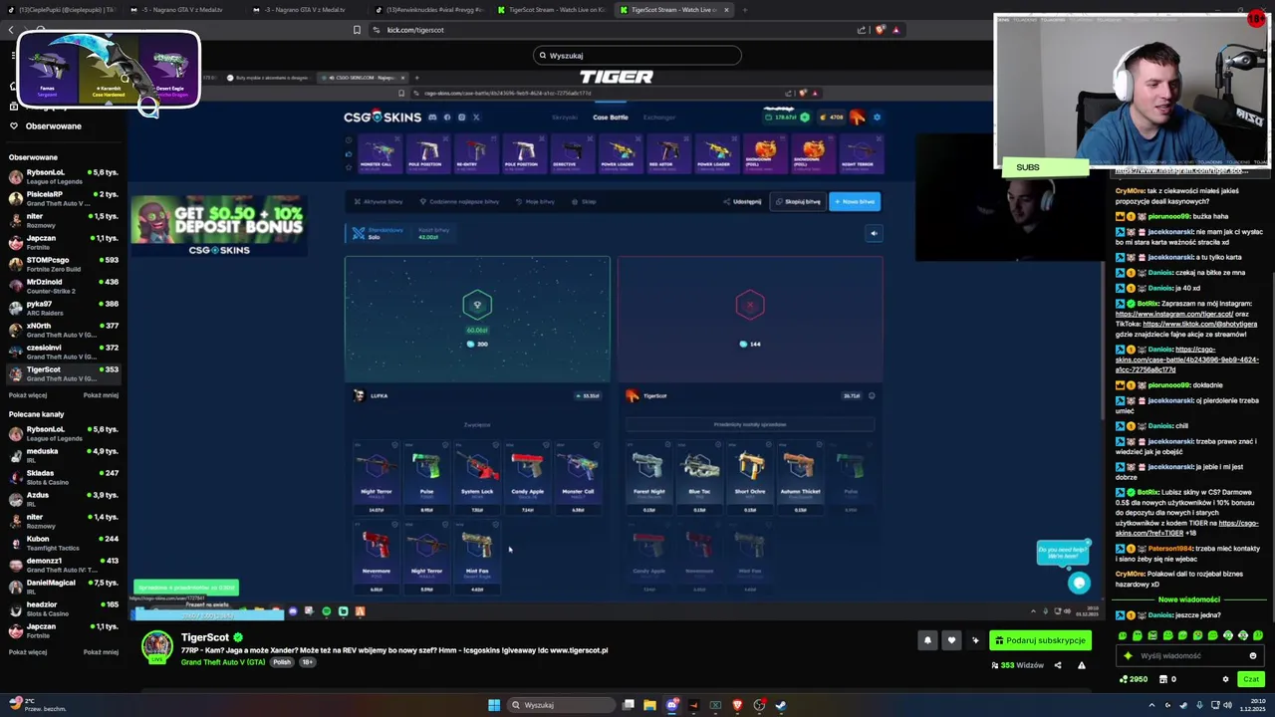This screenshot has height=717, width=1275.
Task: Click the Polish language tag
Action: pos(282,662)
